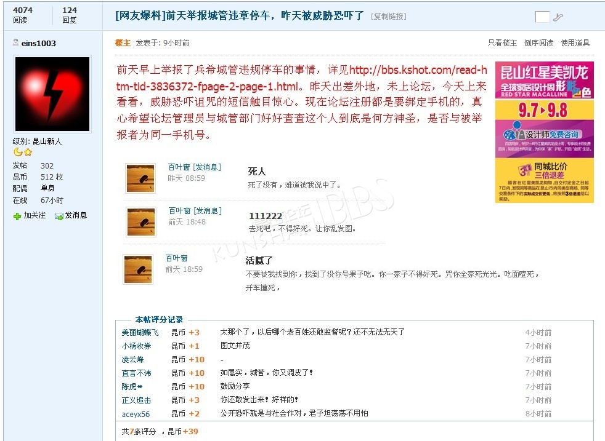Click the first 百叶窗 message avatar thumbnail
The width and height of the screenshot is (605, 441).
pos(141,178)
